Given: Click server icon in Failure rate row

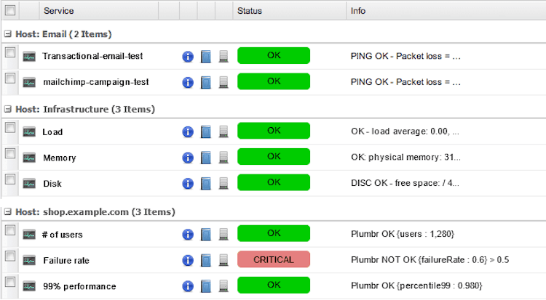Looking at the screenshot, I should (x=223, y=260).
